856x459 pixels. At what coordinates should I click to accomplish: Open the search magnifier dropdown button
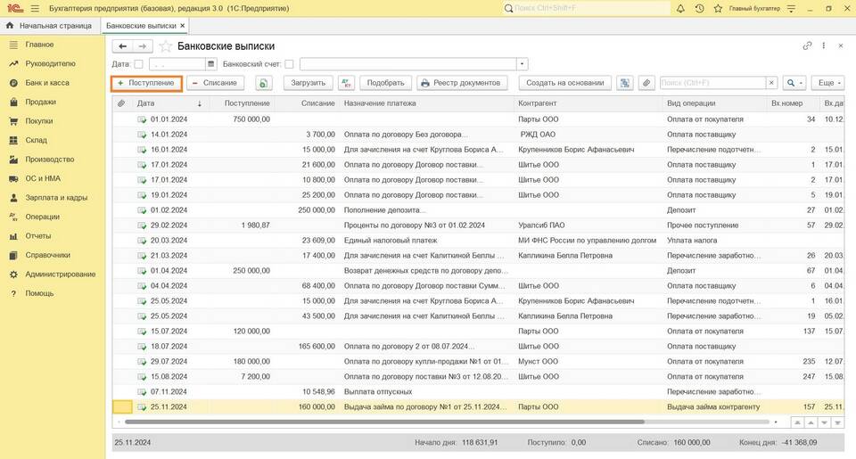pyautogui.click(x=794, y=83)
